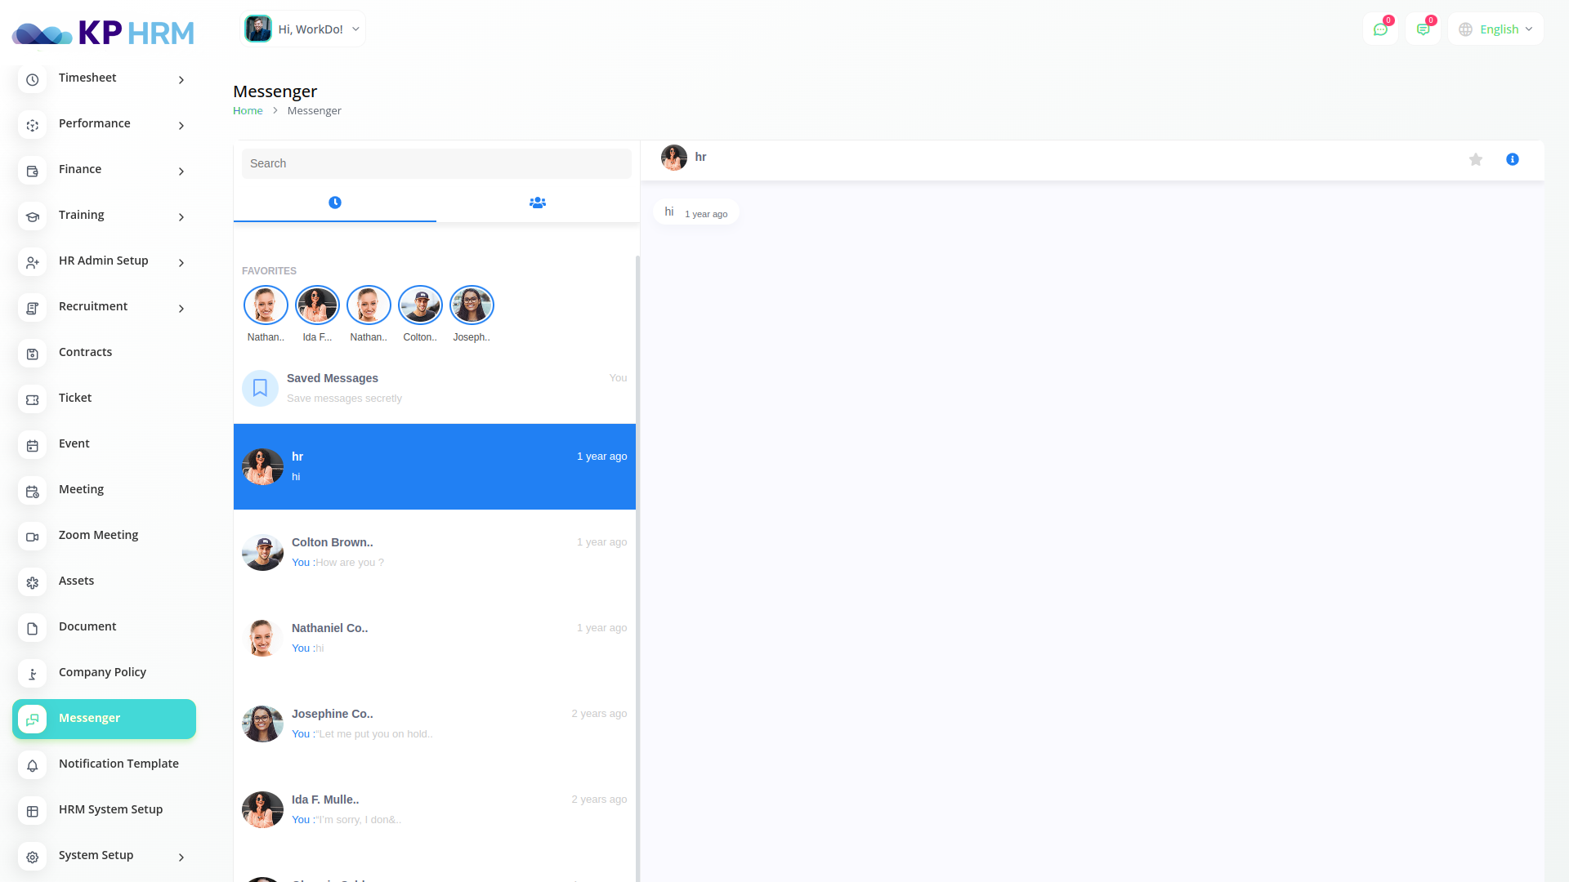Screen dimensions: 1569x882
Task: Click the chat list Search field
Action: tap(436, 163)
